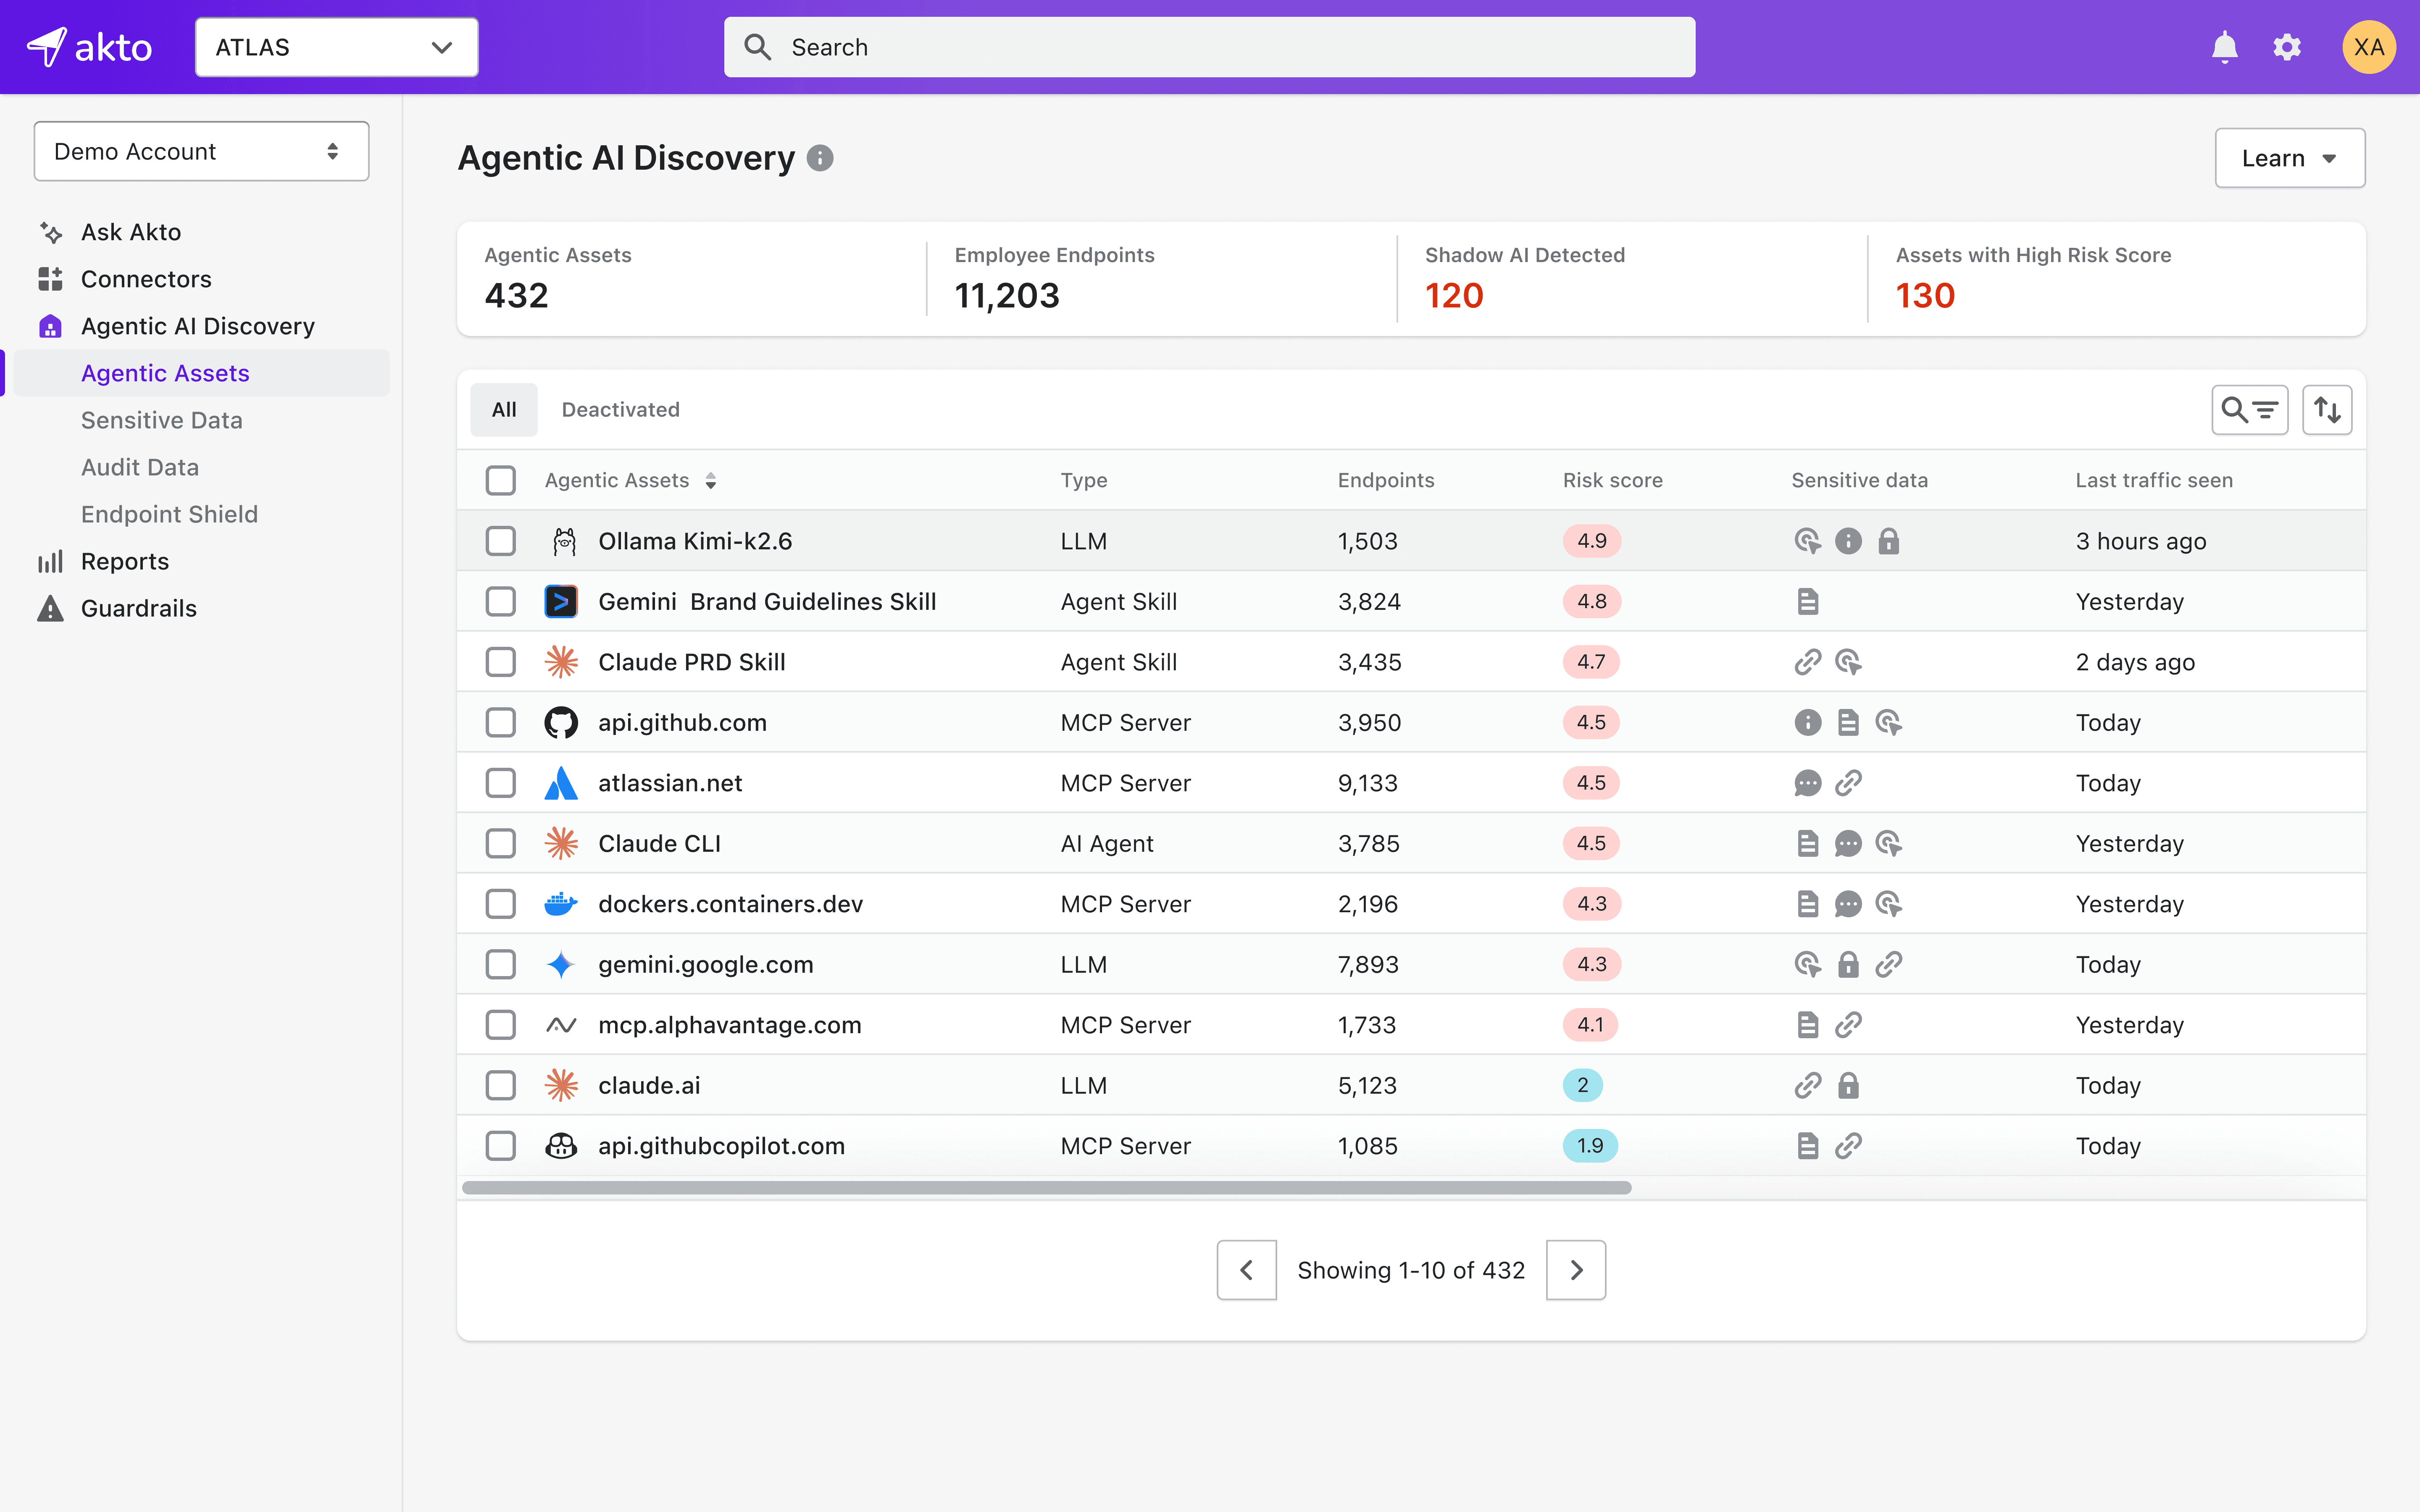
Task: Click lock icon in Ollama Kimi-k2.6 row
Action: [1888, 541]
